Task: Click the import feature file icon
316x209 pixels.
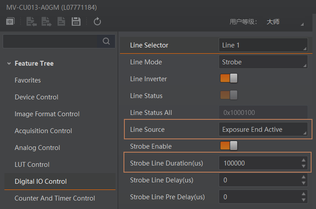Action: [31, 21]
